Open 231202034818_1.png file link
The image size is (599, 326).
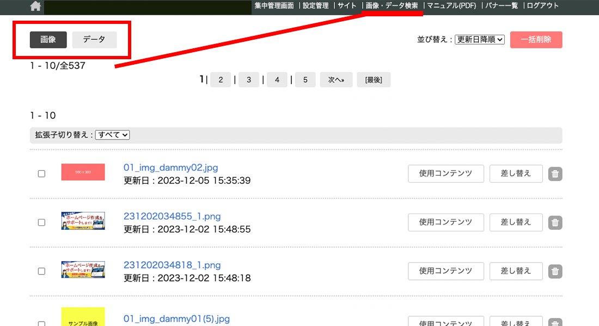tap(172, 265)
